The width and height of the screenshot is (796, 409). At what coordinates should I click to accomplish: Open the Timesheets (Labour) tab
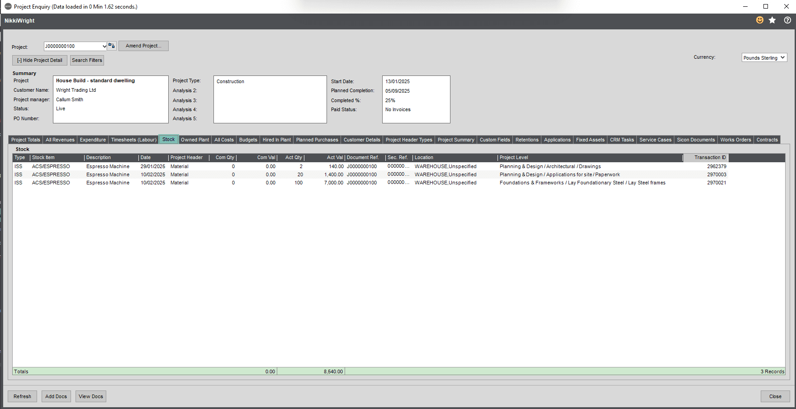pos(134,140)
